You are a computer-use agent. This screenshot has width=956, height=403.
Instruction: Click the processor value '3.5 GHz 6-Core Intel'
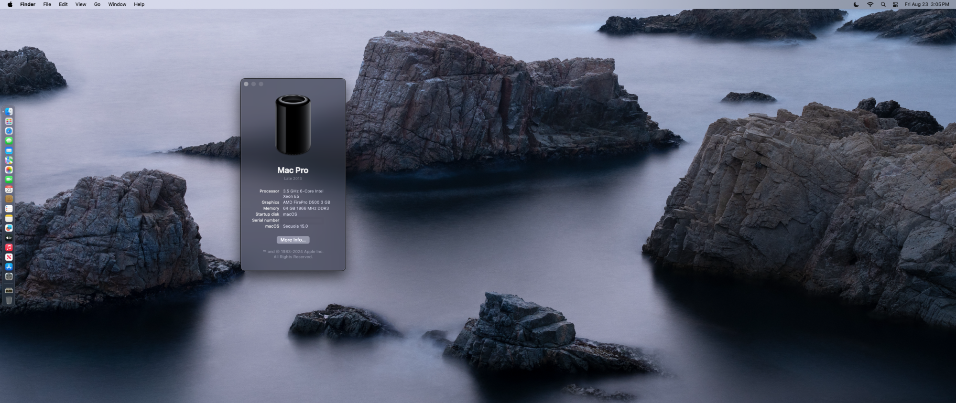pos(303,191)
